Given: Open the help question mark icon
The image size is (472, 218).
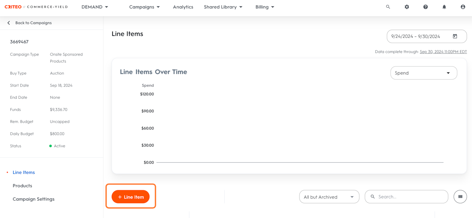Looking at the screenshot, I should pyautogui.click(x=426, y=7).
